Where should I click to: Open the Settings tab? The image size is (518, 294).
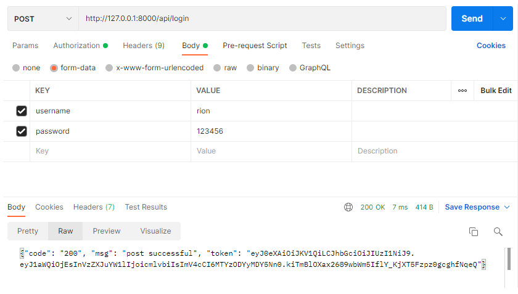pos(350,46)
